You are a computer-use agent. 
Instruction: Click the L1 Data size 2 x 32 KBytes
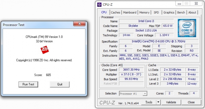click(x=173, y=70)
